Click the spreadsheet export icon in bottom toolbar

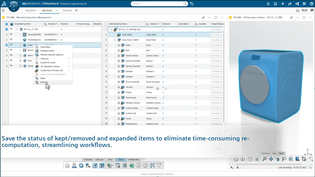point(132,166)
